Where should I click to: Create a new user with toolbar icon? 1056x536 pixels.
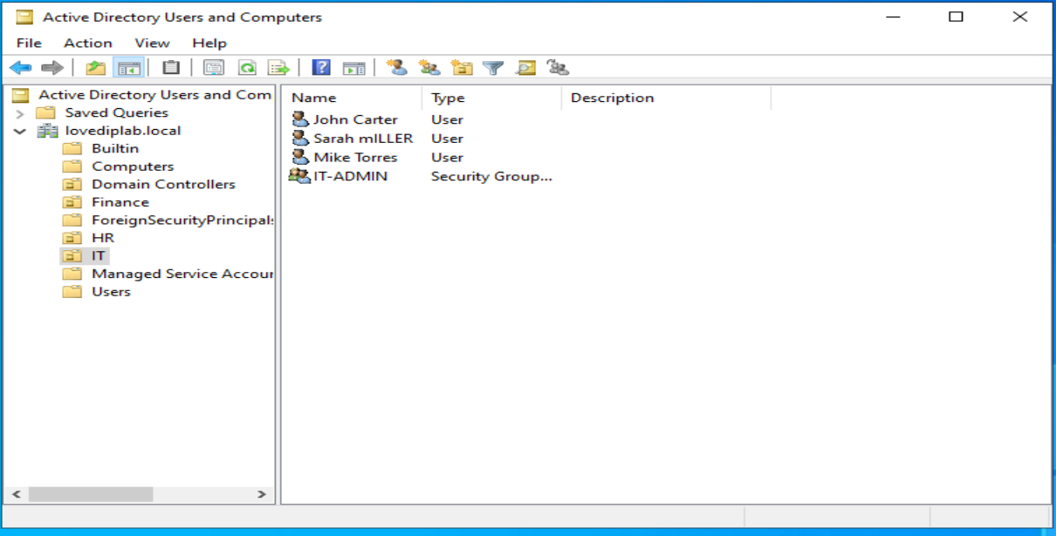pos(397,68)
